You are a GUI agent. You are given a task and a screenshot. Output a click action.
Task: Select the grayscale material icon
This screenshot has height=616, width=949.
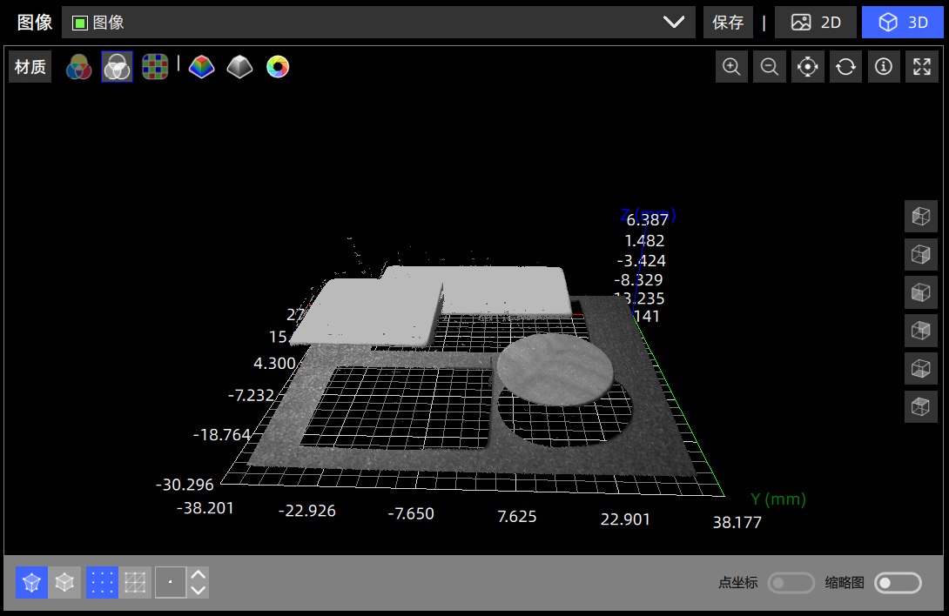click(117, 67)
